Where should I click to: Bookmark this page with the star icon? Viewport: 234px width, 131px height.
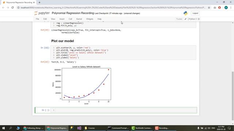click(x=209, y=8)
